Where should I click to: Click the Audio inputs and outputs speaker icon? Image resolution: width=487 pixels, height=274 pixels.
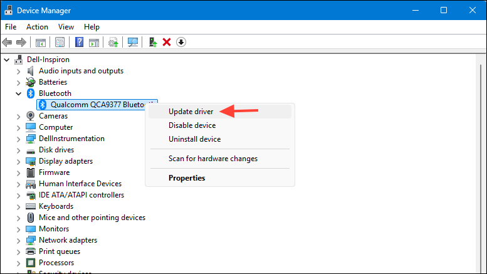31,71
